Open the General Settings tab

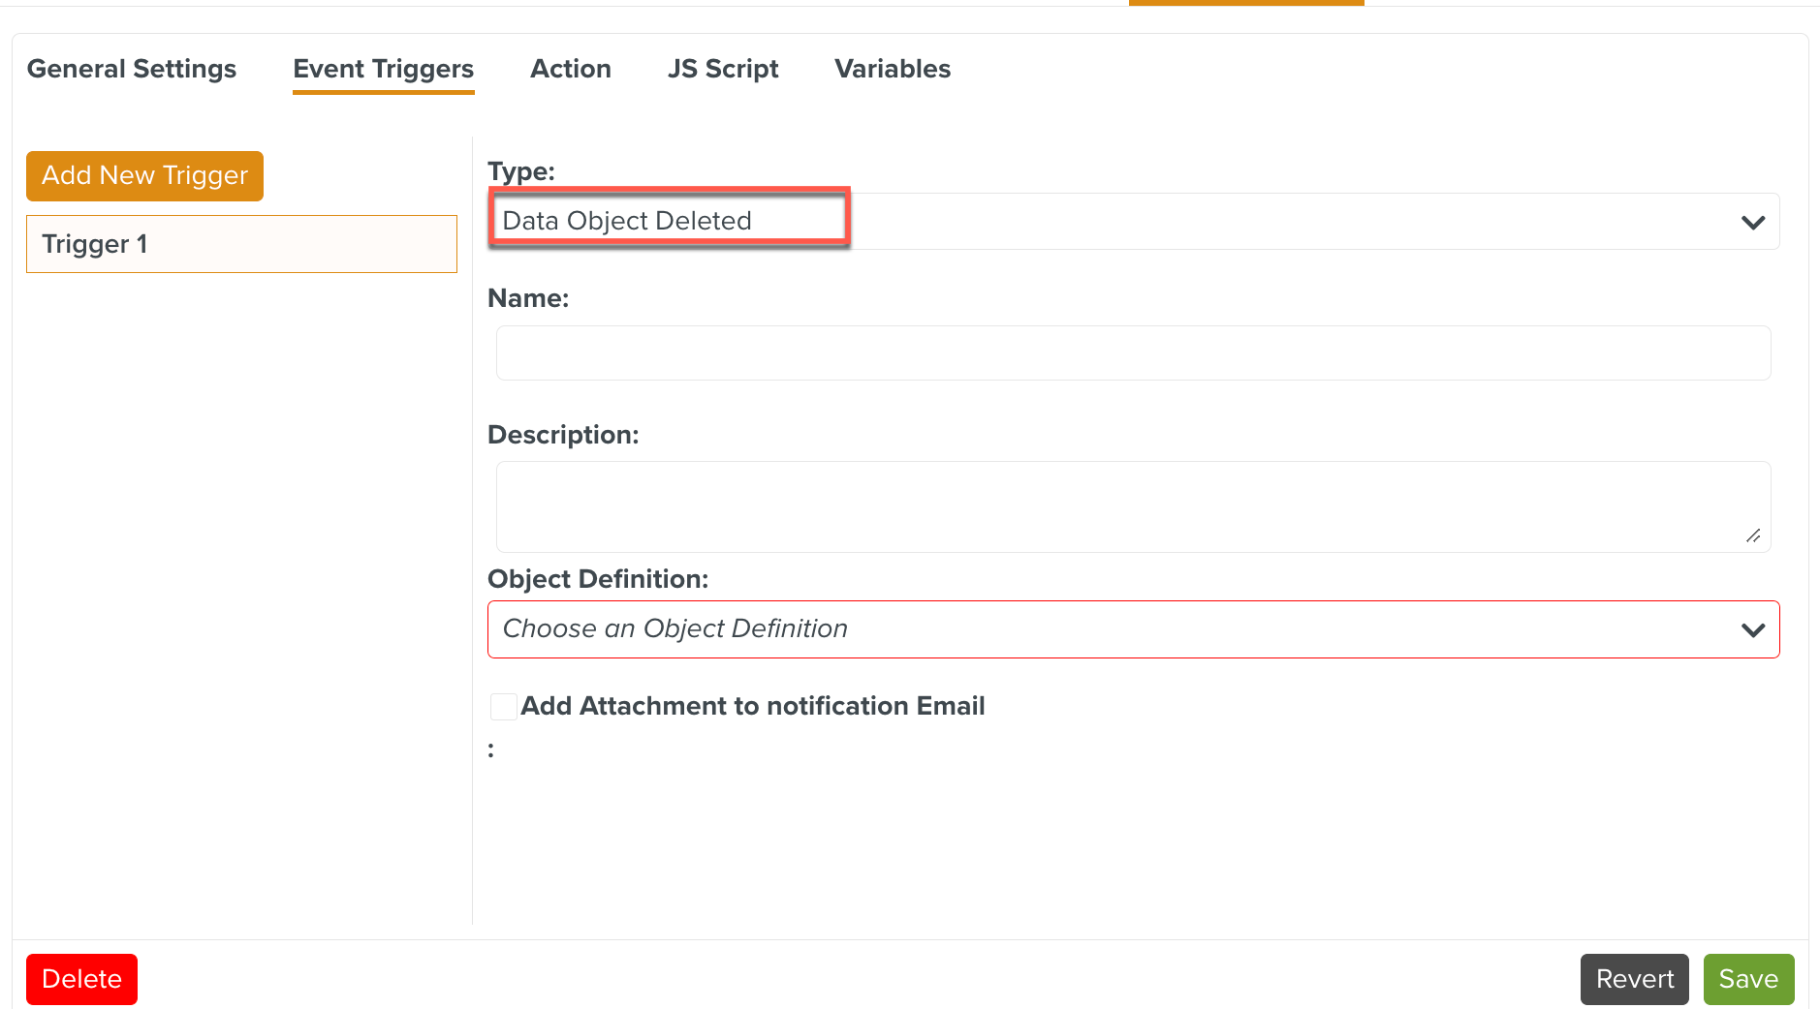click(x=132, y=69)
